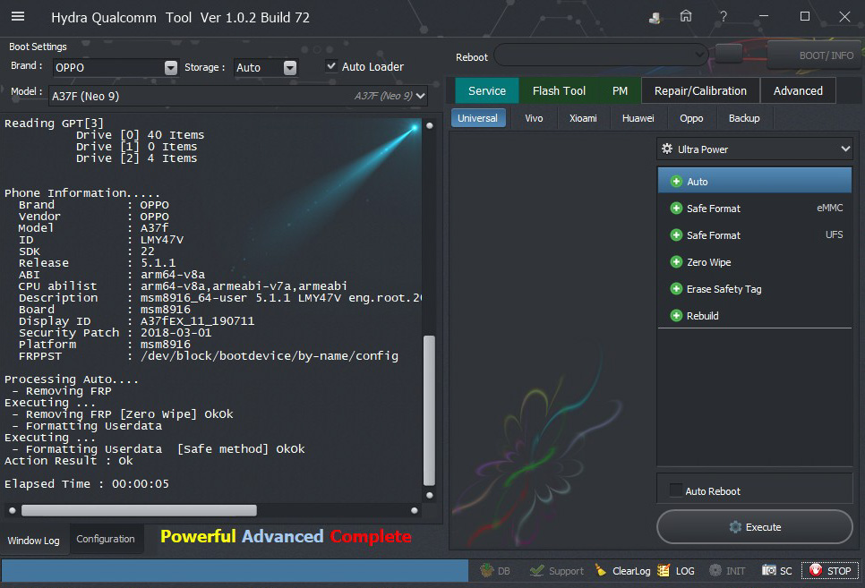Switch to the Flash Tool tab

click(x=559, y=90)
